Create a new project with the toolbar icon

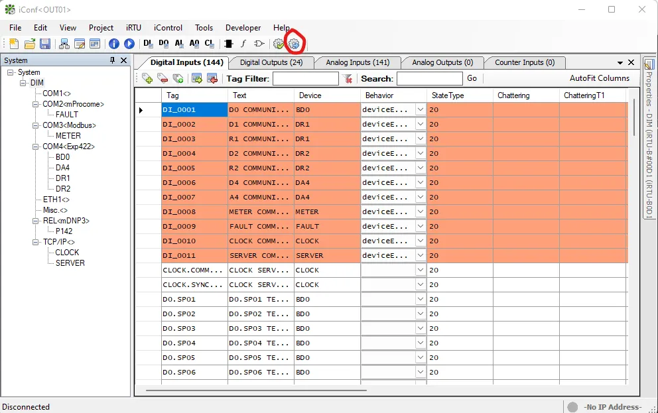14,44
